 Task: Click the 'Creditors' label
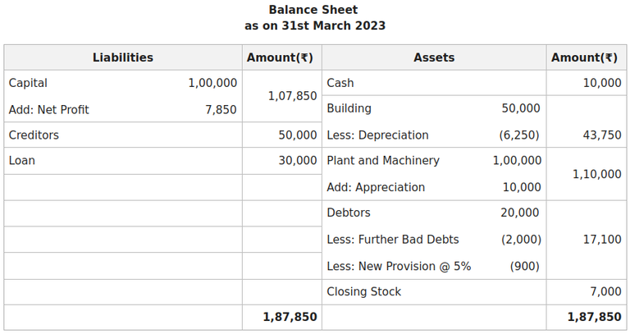point(34,135)
